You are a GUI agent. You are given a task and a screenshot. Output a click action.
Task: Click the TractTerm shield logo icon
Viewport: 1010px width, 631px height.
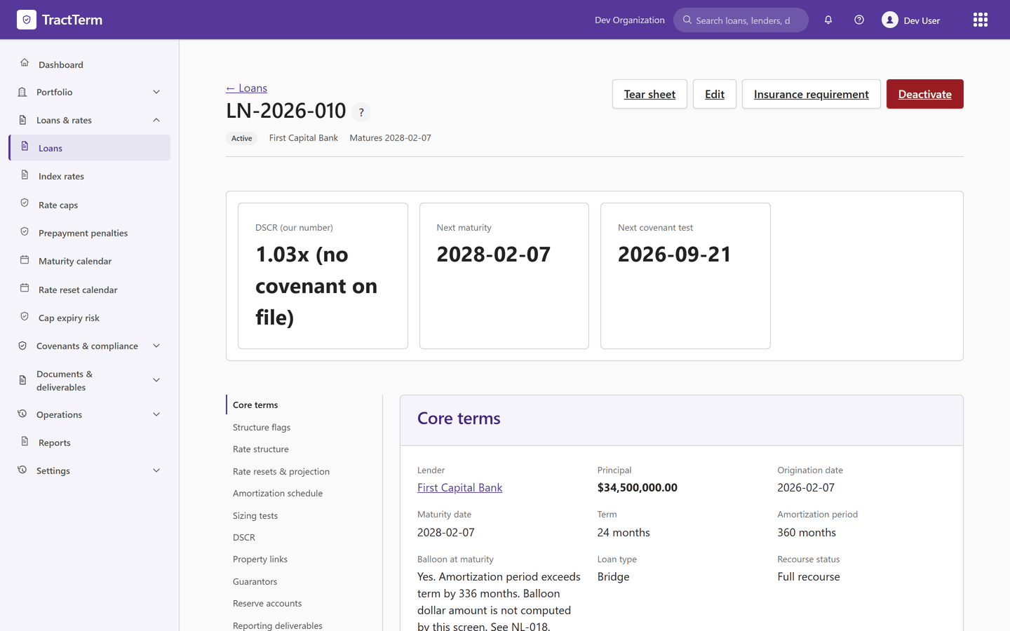point(27,20)
